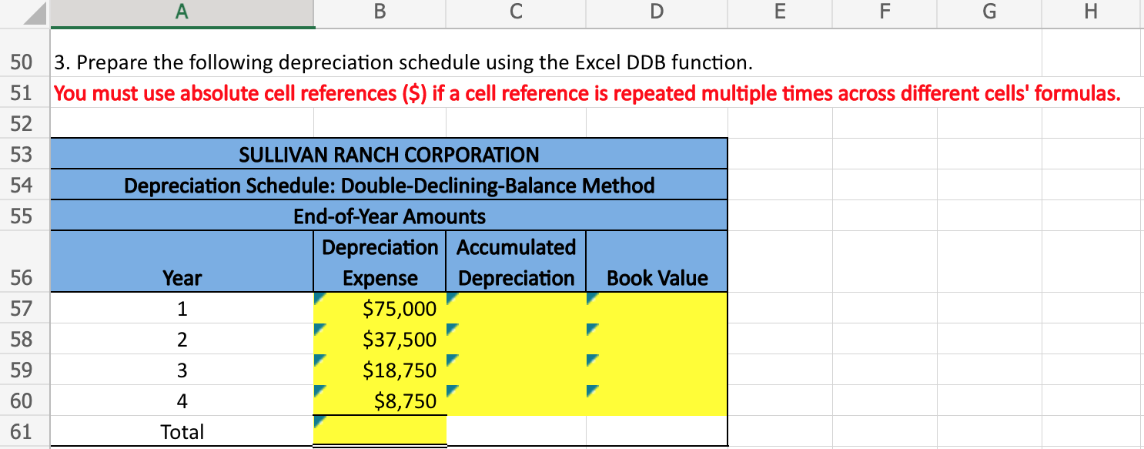1144x449 pixels.
Task: Select the $75,000 depreciation cell
Action: (x=380, y=308)
